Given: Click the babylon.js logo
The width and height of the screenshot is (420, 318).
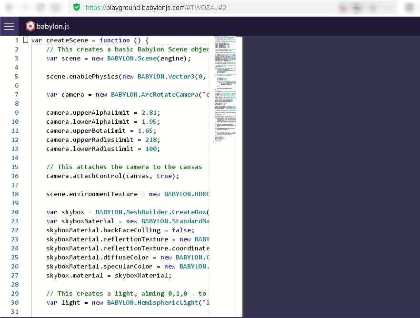Looking at the screenshot, I should coord(48,26).
